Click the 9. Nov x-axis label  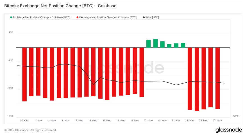coord(93,121)
